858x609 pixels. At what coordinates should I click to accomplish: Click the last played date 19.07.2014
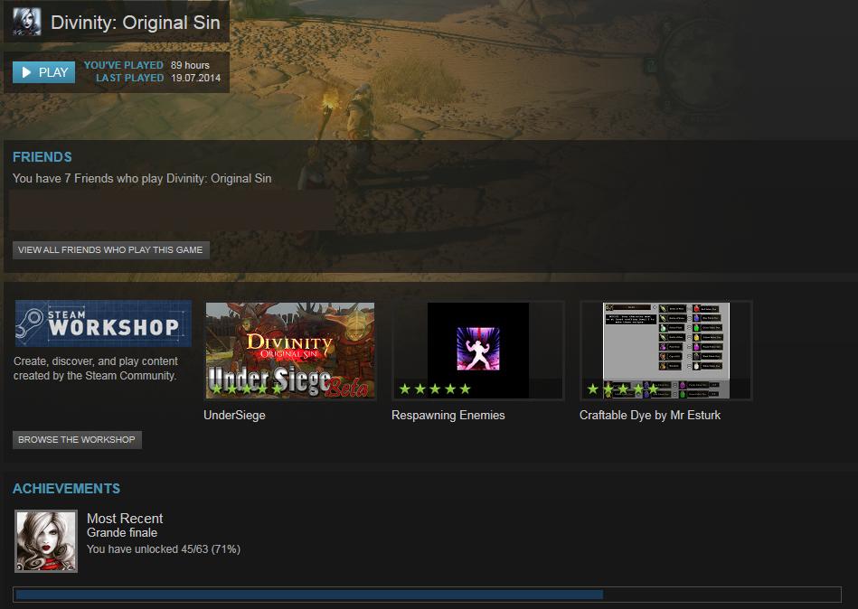coord(195,78)
